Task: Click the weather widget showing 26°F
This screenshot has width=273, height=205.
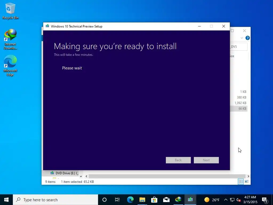Action: [212, 200]
